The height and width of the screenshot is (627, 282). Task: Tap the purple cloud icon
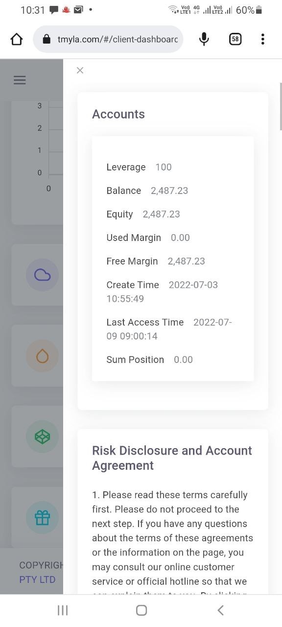pyautogui.click(x=43, y=275)
